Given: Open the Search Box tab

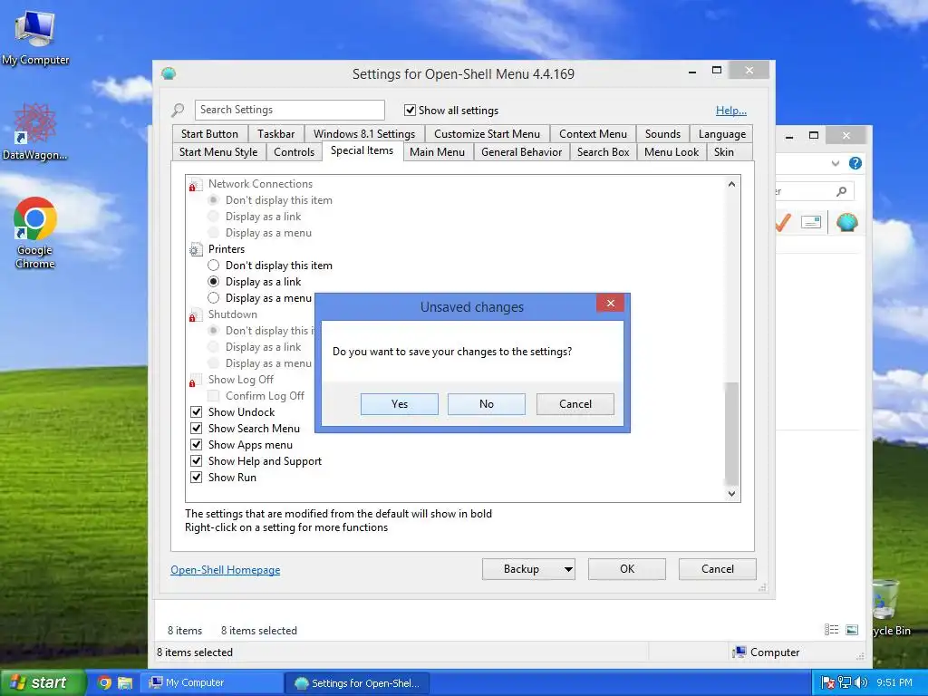Looking at the screenshot, I should (x=603, y=152).
